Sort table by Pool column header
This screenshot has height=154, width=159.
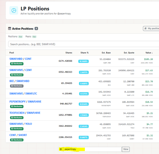point(12,53)
